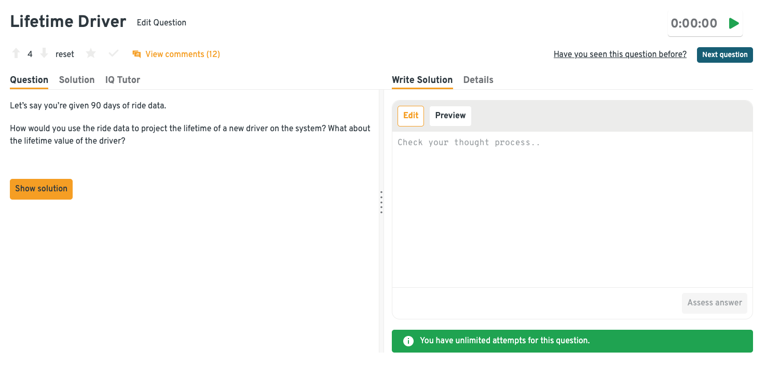Image resolution: width=766 pixels, height=365 pixels.
Task: Reset the vote on this question
Action: [65, 54]
